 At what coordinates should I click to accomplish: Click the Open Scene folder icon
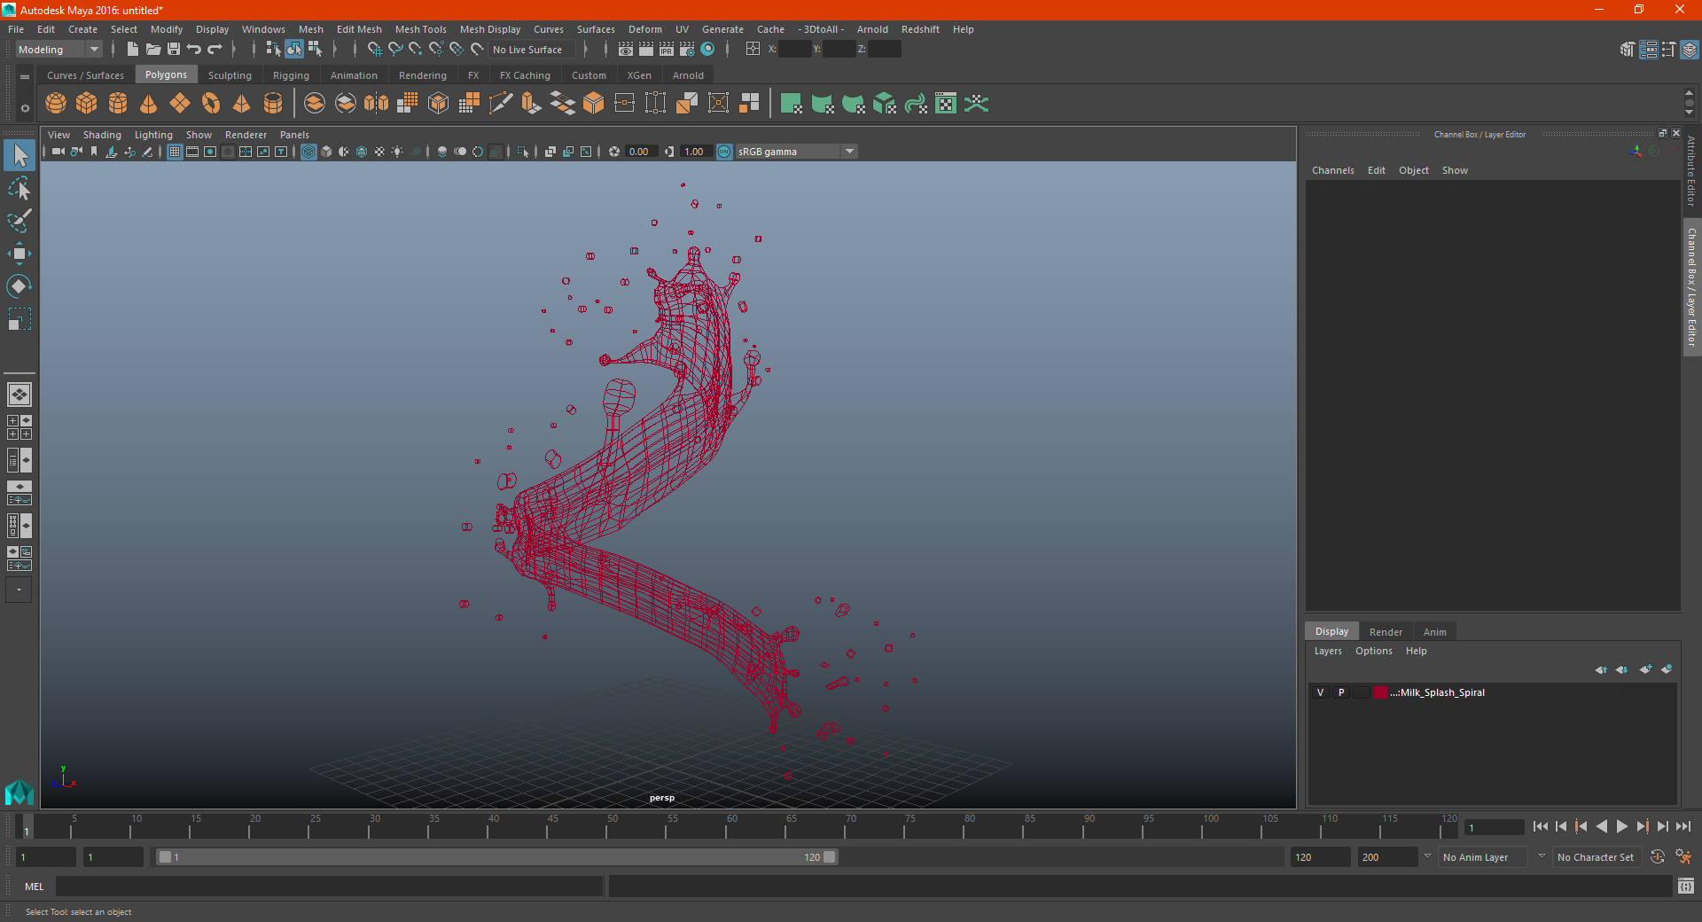click(x=153, y=50)
